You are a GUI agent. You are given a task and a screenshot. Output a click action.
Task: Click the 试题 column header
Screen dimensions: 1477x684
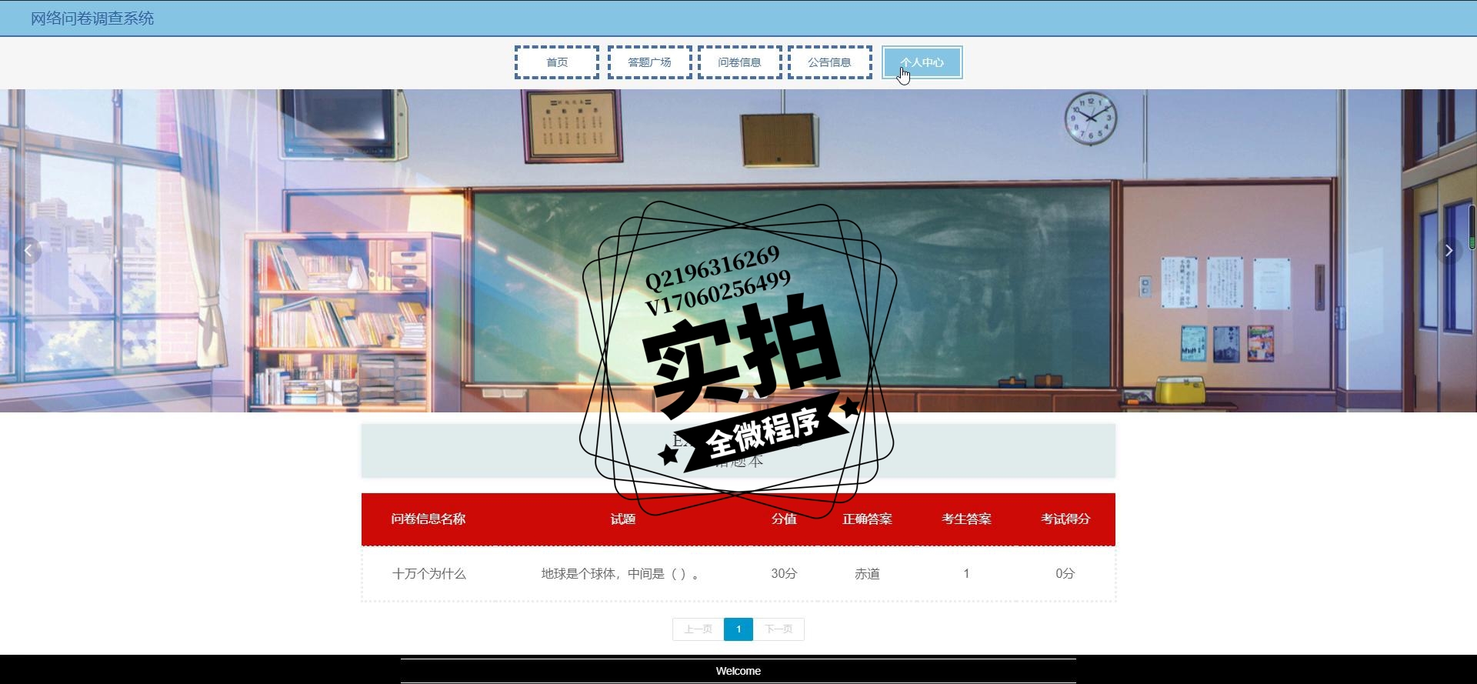tap(623, 519)
